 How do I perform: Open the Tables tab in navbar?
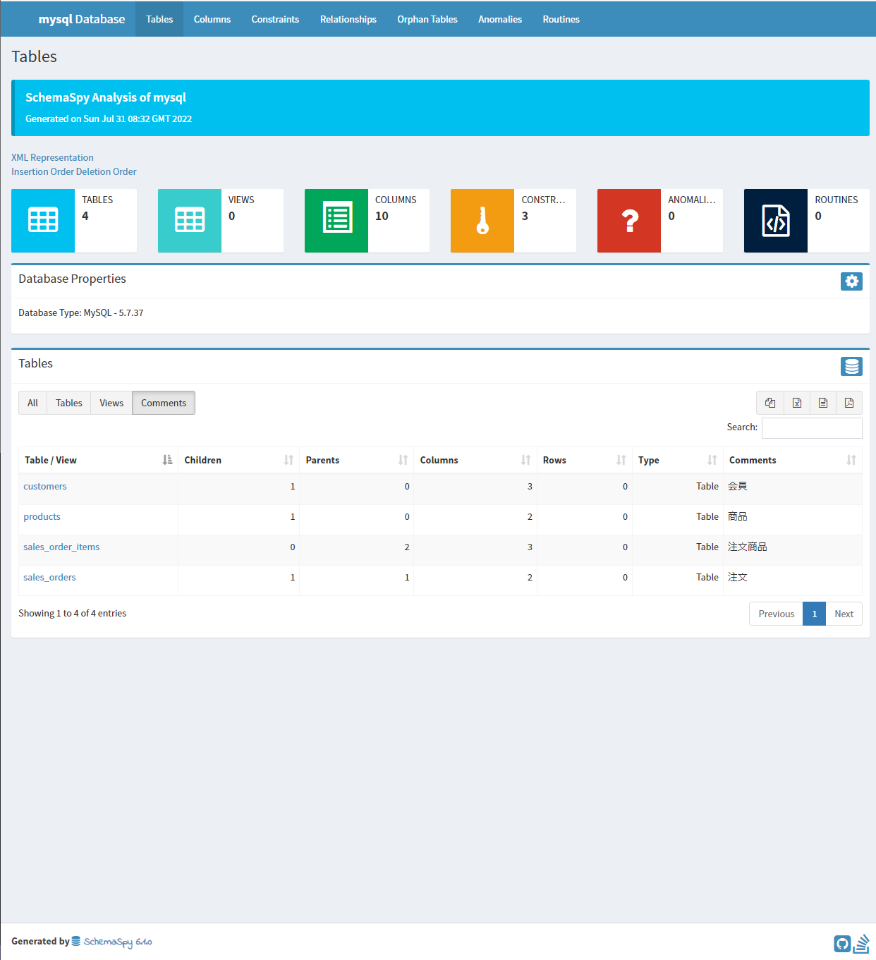159,19
